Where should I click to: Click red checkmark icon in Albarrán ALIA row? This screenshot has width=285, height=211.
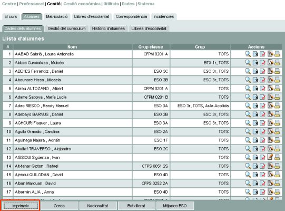(x=262, y=191)
